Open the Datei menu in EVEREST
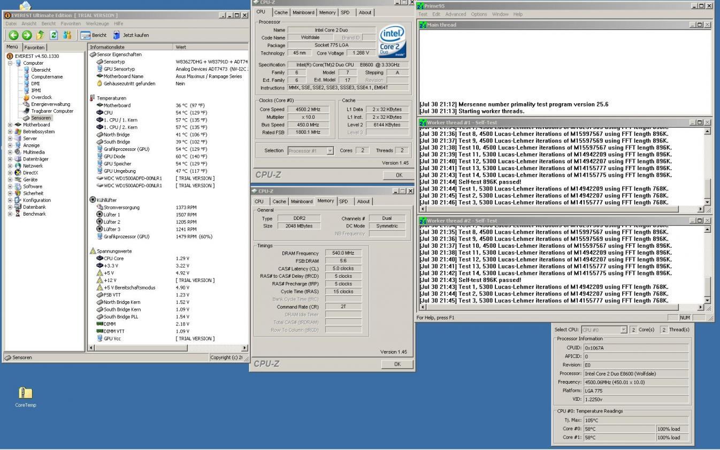The image size is (720, 450). pyautogui.click(x=12, y=24)
